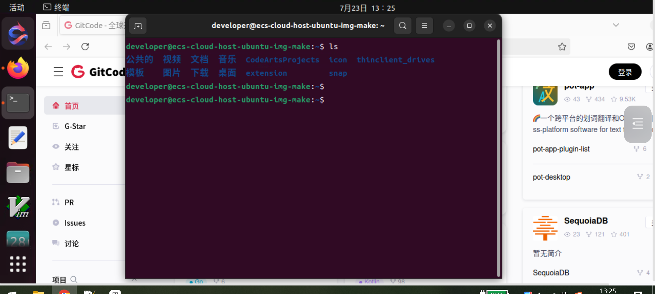Open the Files app in dock
This screenshot has height=294, width=655.
(x=18, y=172)
